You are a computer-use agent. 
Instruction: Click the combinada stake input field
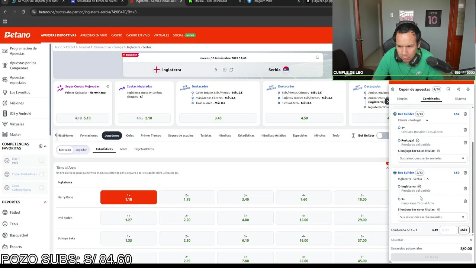point(448,230)
